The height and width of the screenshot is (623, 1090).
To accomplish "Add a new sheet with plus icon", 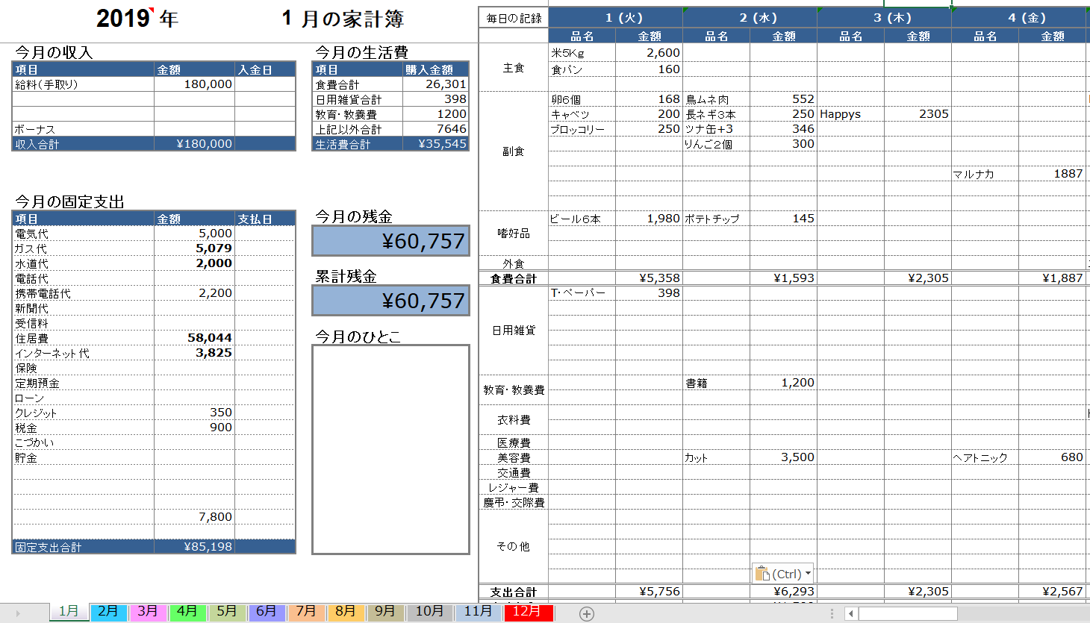I will [587, 613].
